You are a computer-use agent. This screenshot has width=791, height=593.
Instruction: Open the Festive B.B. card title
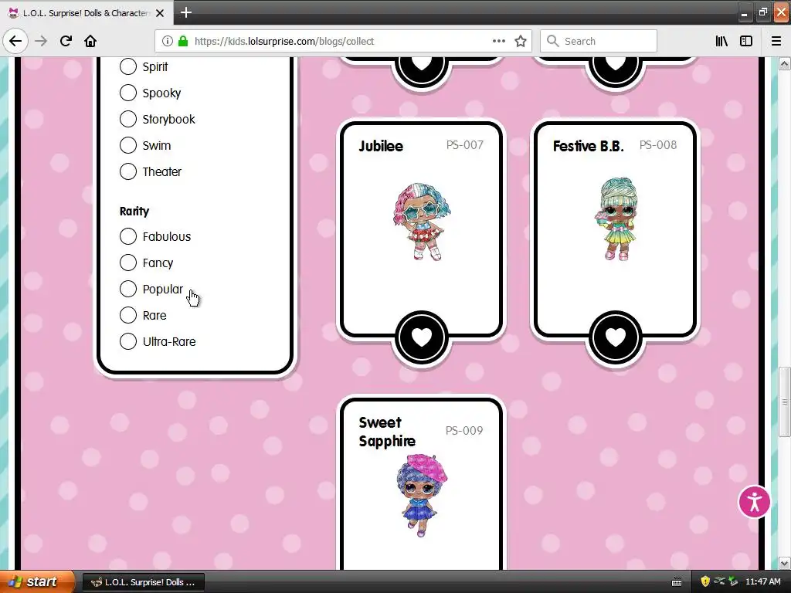click(x=588, y=146)
